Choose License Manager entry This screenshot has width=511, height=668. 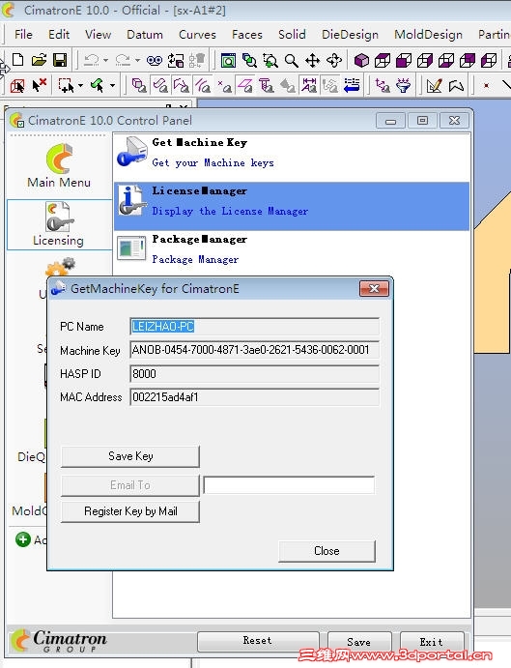click(x=292, y=207)
